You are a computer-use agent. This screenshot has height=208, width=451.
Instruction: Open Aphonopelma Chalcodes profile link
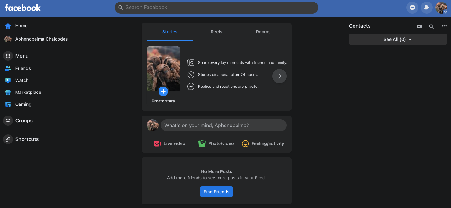tap(41, 39)
